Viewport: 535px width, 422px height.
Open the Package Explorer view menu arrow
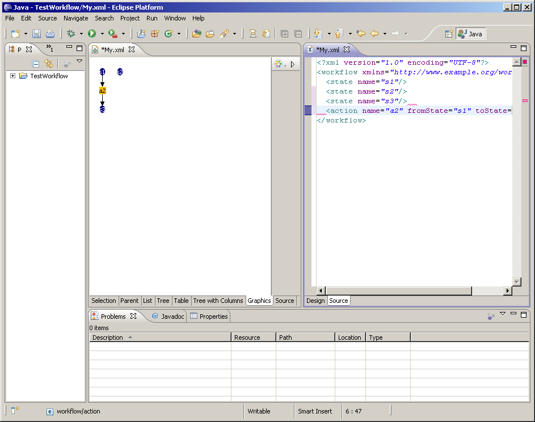(x=79, y=61)
